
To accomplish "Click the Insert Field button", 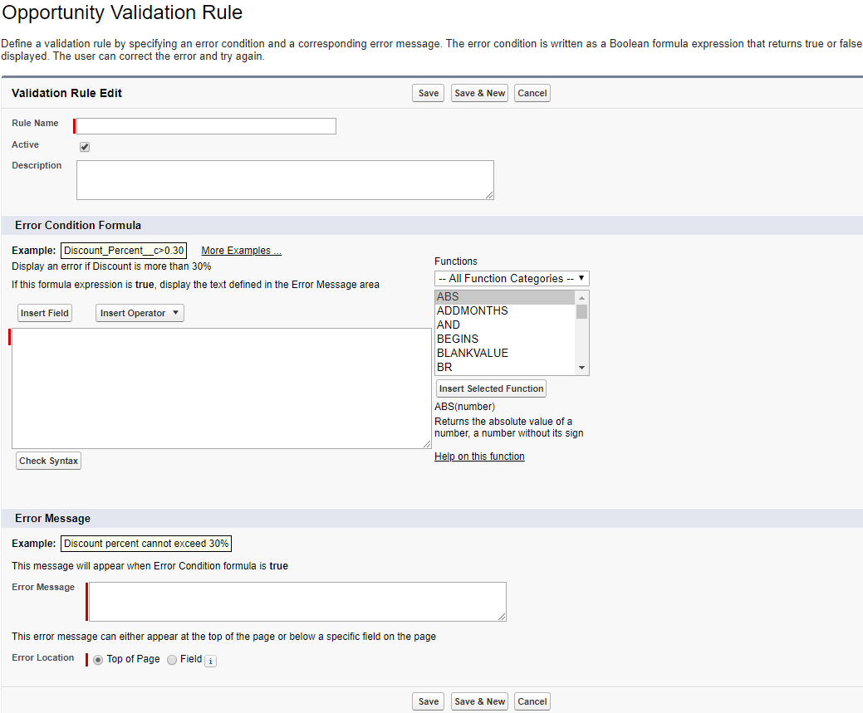I will (44, 313).
